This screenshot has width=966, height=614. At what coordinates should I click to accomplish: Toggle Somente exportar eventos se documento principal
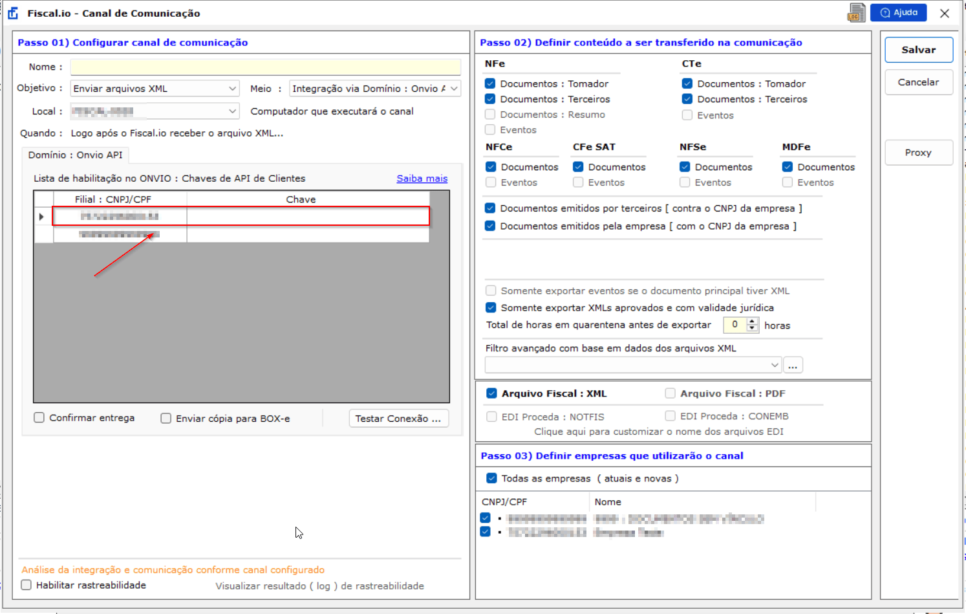pos(491,291)
